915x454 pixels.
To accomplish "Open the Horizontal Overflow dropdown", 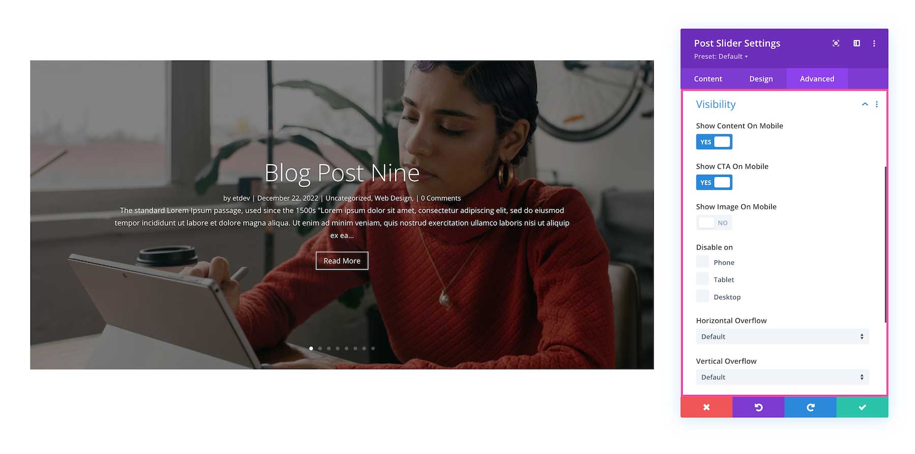I will 782,337.
